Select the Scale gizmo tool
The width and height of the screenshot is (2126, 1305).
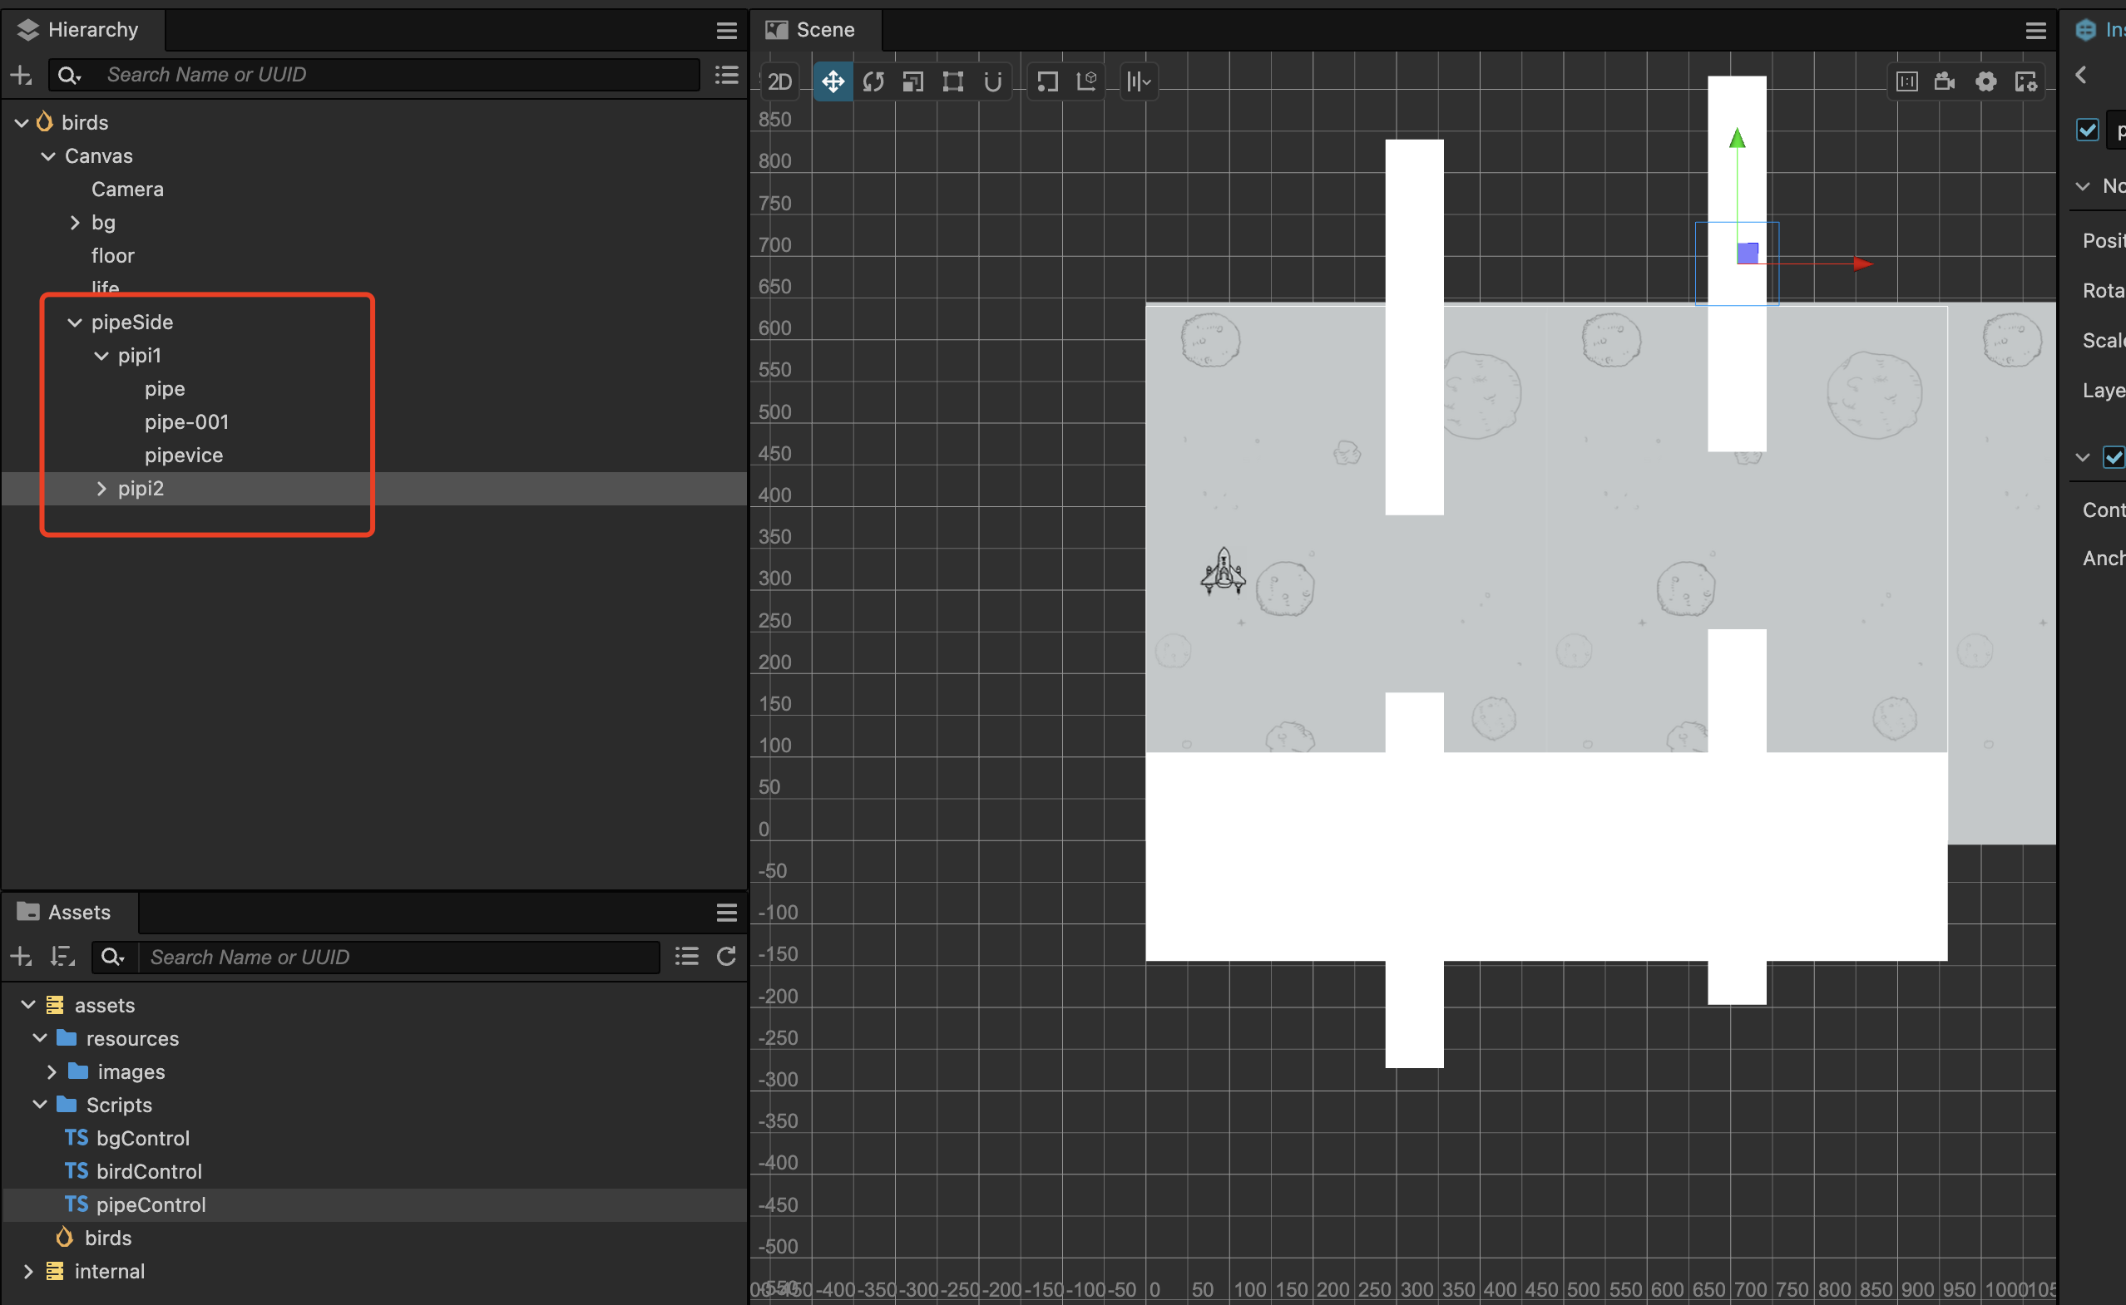pos(912,81)
